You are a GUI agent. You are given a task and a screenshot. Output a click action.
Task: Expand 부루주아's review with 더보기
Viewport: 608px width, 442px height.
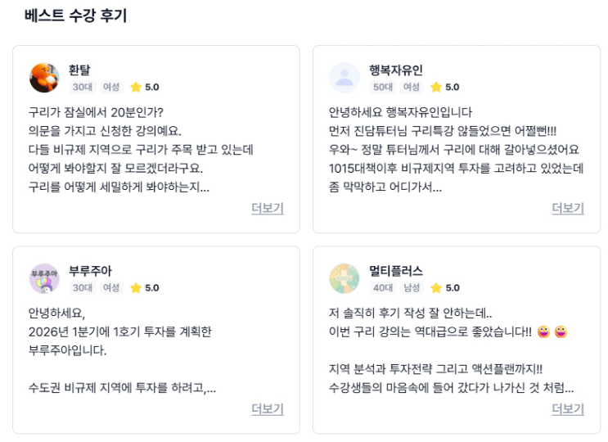pyautogui.click(x=267, y=408)
